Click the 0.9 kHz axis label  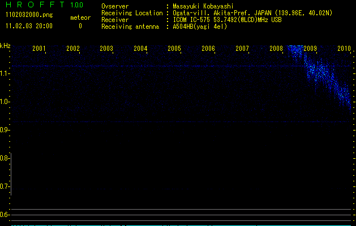point(5,130)
